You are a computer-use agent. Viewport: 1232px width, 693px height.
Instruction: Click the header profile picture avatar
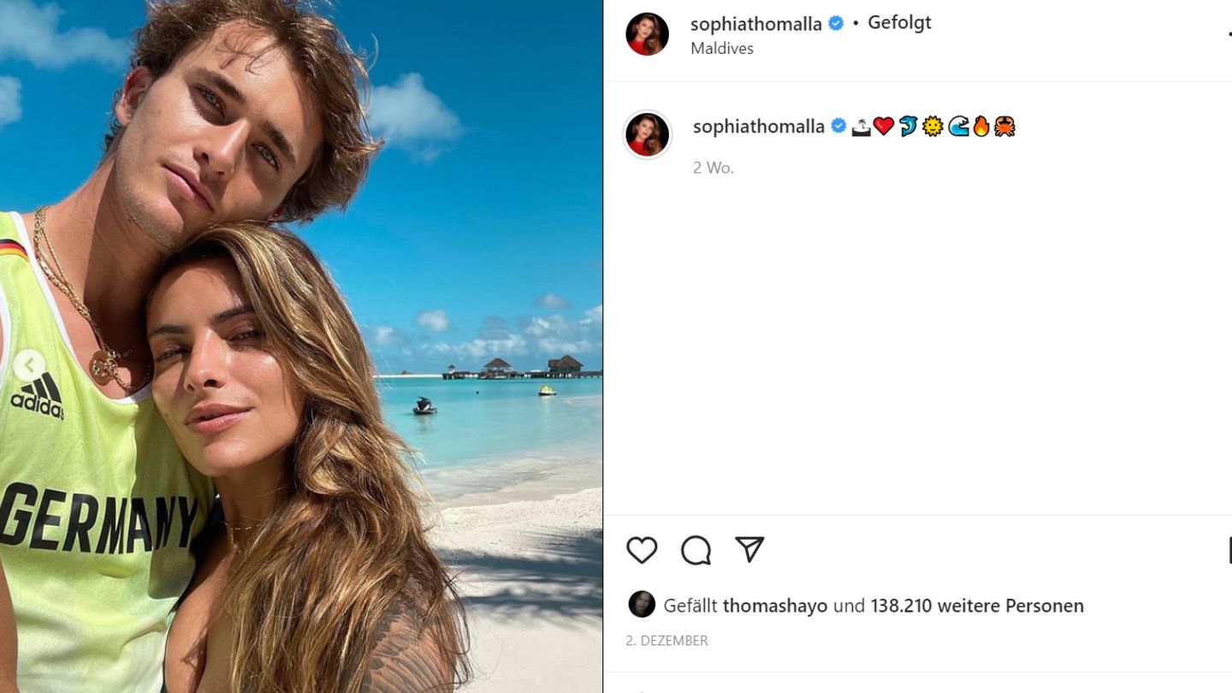pyautogui.click(x=647, y=34)
